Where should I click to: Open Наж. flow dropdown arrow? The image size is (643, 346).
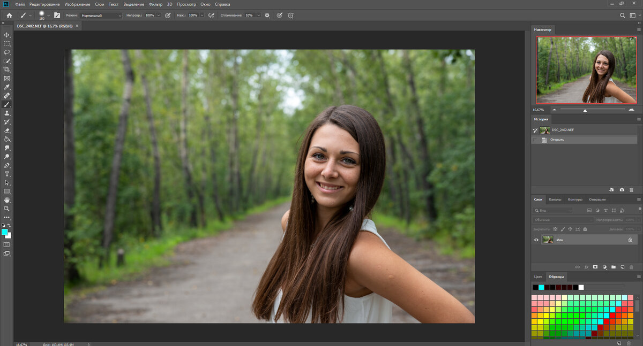pyautogui.click(x=202, y=16)
